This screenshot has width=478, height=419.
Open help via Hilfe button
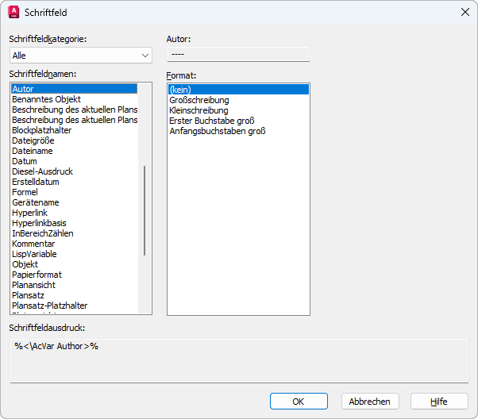click(x=439, y=402)
